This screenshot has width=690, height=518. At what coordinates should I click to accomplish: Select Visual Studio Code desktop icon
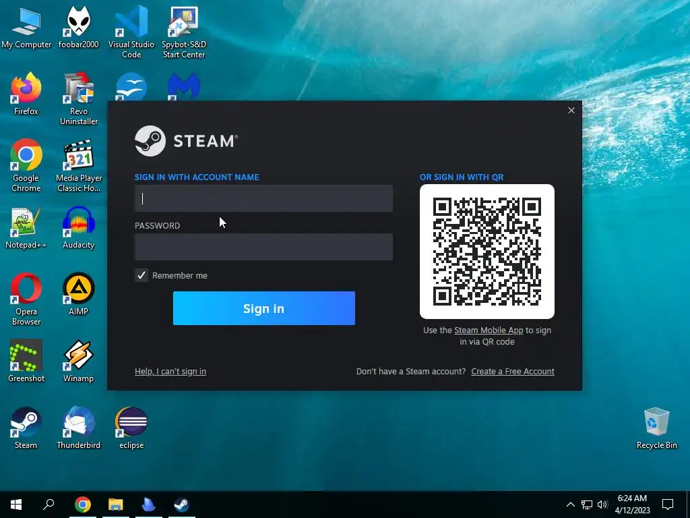click(131, 32)
